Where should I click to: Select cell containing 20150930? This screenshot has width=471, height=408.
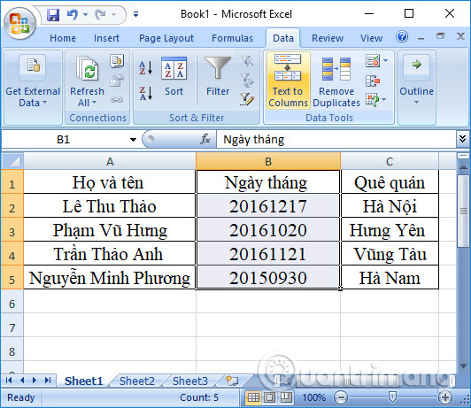pyautogui.click(x=268, y=277)
